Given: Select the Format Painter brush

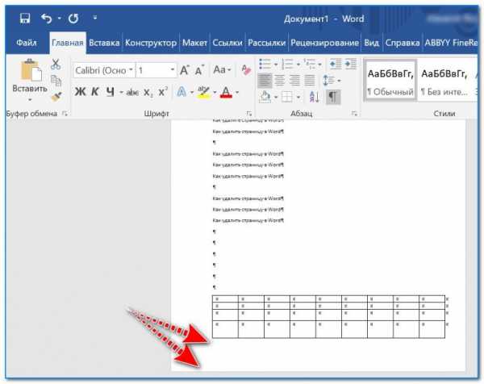Looking at the screenshot, I should tap(56, 96).
